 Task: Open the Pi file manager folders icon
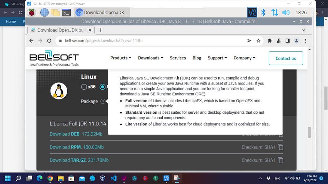55,13
